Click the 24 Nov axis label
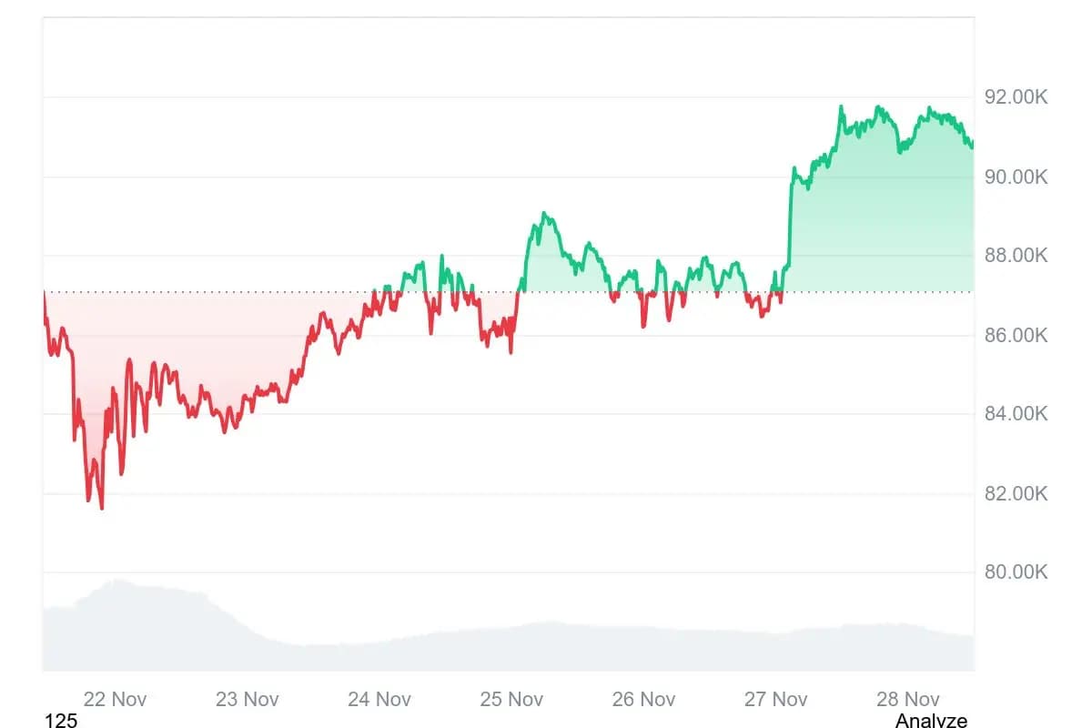 379,699
